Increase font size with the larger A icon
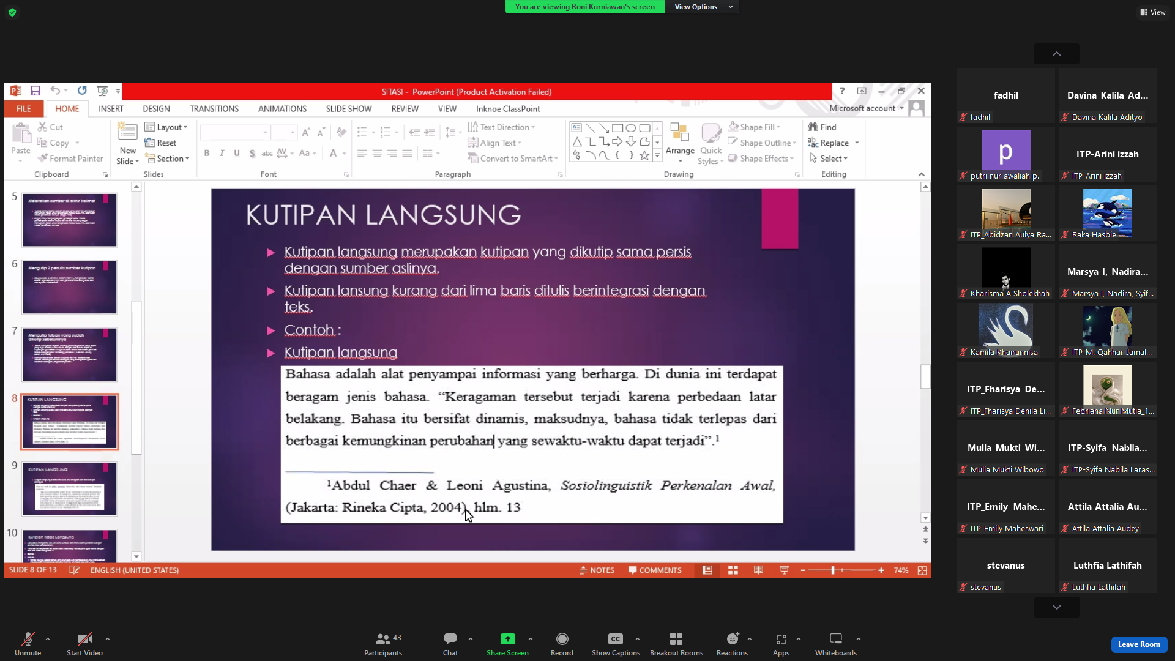Viewport: 1175px width, 661px height. (x=306, y=132)
